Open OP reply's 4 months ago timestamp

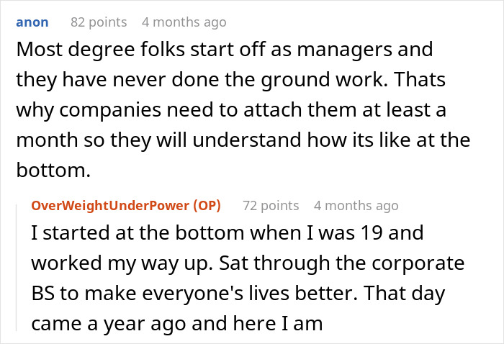point(356,206)
